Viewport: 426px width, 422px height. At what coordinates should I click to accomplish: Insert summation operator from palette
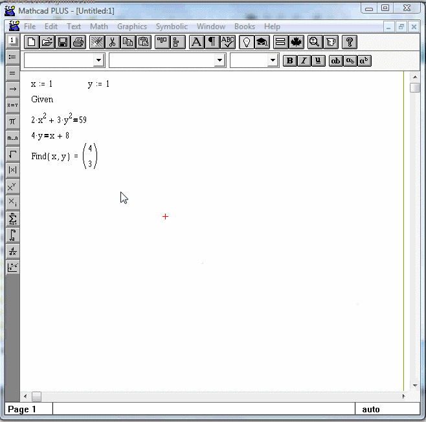pyautogui.click(x=12, y=219)
